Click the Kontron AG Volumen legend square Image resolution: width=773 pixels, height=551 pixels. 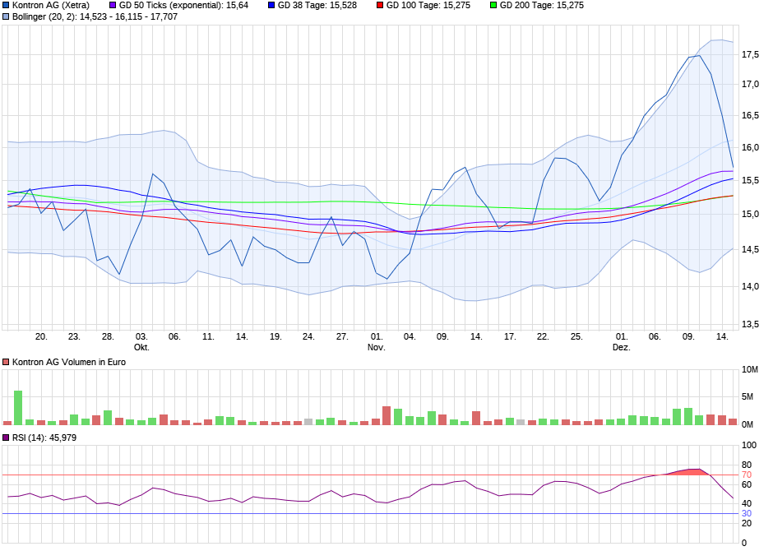pyautogui.click(x=7, y=360)
